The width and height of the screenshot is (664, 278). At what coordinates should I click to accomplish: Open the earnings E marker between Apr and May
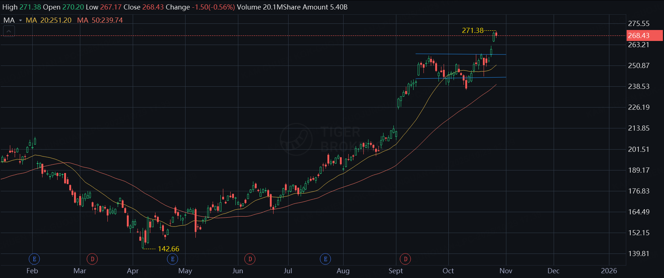173,259
